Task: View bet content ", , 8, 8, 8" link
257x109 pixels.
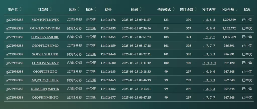Action: 209,20
